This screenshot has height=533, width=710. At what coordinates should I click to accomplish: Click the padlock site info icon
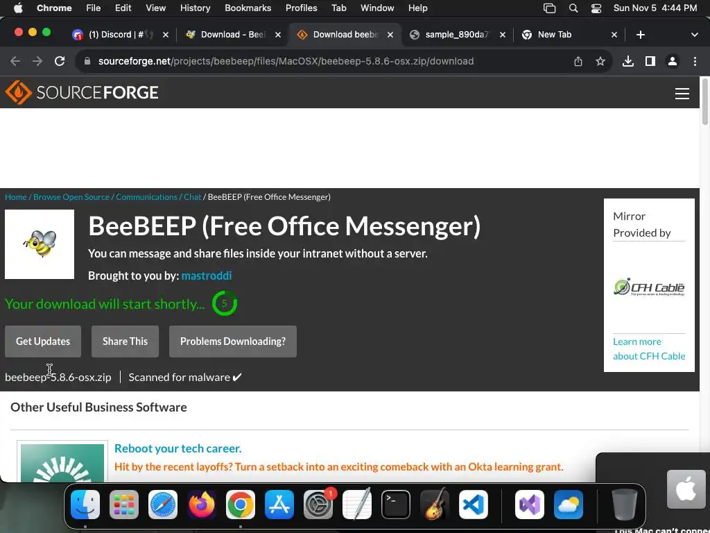click(x=87, y=61)
